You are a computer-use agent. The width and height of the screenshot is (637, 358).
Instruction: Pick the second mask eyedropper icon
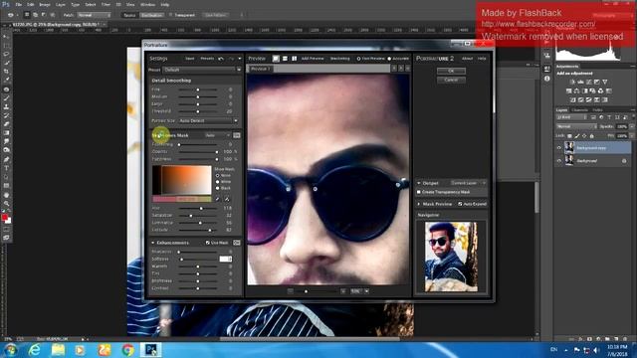(227, 199)
